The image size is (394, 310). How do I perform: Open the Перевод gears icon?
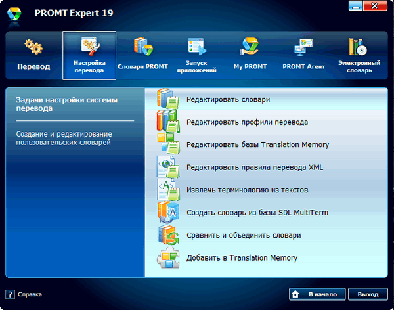pyautogui.click(x=33, y=47)
